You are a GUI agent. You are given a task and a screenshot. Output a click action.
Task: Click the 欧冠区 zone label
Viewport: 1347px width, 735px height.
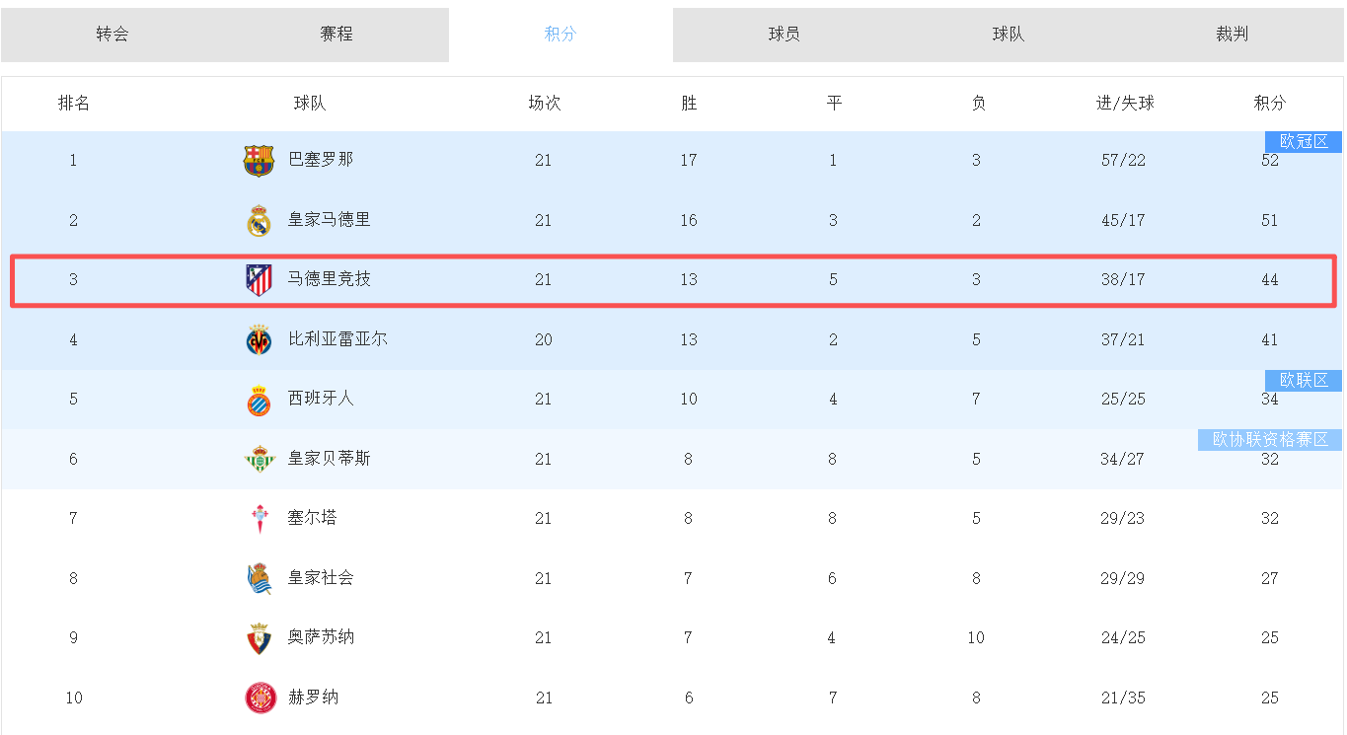[x=1304, y=142]
